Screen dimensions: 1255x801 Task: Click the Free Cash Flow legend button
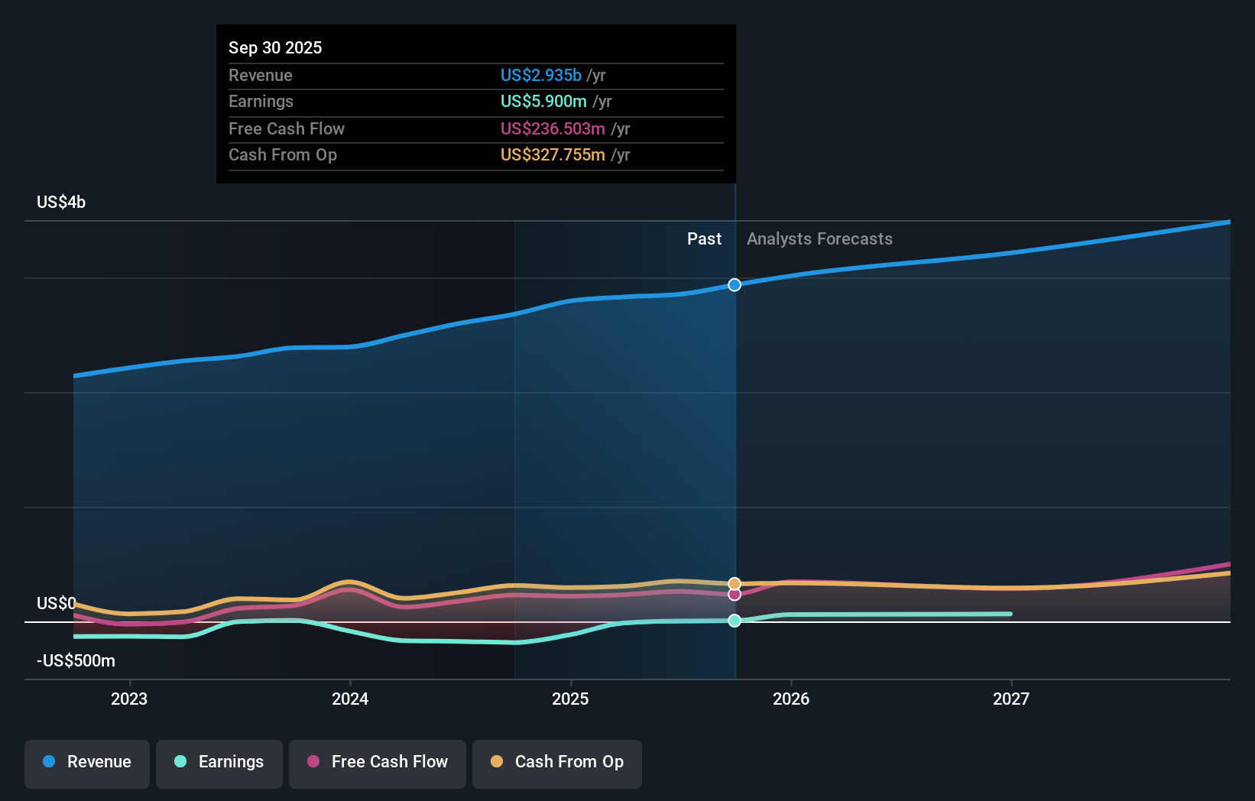[x=377, y=762]
